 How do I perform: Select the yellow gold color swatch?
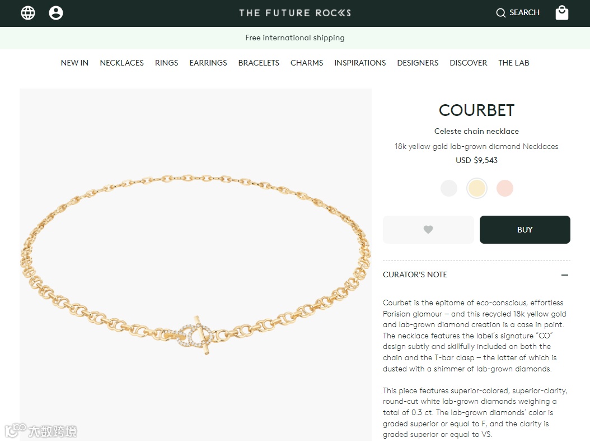477,188
